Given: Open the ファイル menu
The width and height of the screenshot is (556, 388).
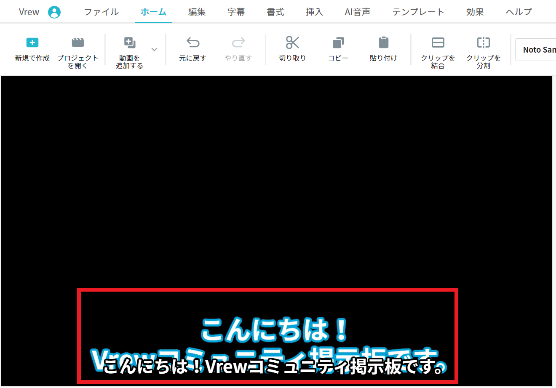Looking at the screenshot, I should (x=102, y=12).
